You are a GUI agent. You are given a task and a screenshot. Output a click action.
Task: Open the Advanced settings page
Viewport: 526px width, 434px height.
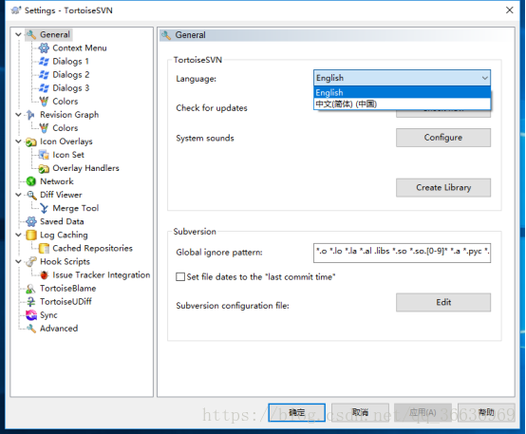click(59, 329)
